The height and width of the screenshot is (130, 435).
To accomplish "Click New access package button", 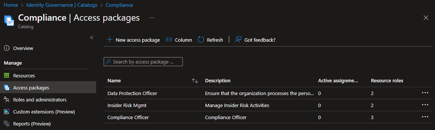I will (x=133, y=40).
